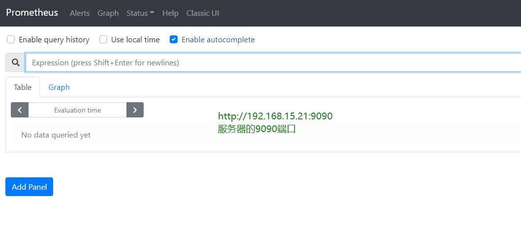Viewport: 521px width, 227px height.
Task: Open the Help page
Action: click(170, 13)
